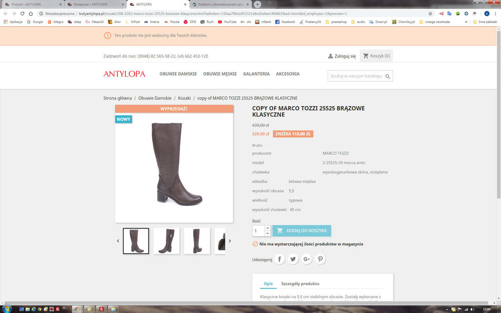Increase quantity with up arrow
Image resolution: width=501 pixels, height=313 pixels.
pos(268,228)
